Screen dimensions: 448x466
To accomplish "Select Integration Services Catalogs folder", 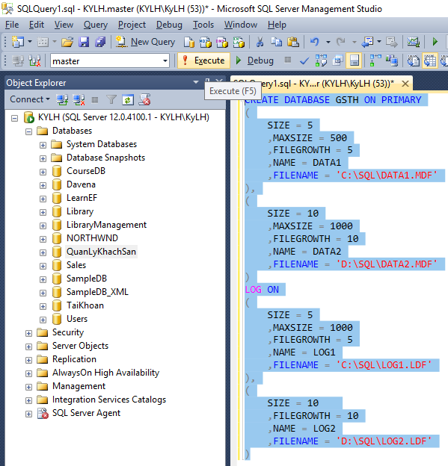I will (x=109, y=400).
